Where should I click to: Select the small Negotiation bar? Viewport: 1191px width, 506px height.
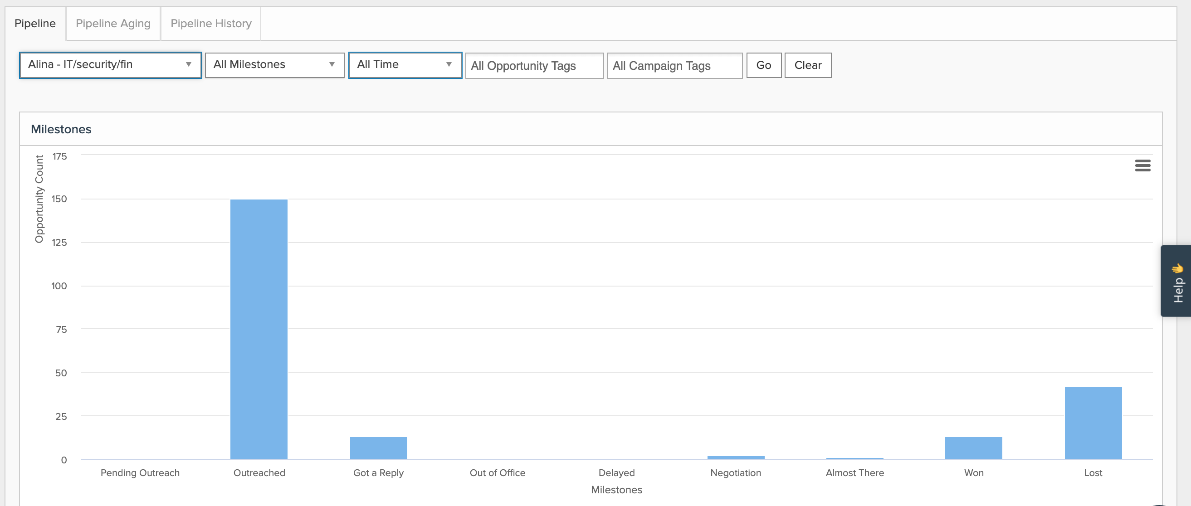tap(736, 457)
